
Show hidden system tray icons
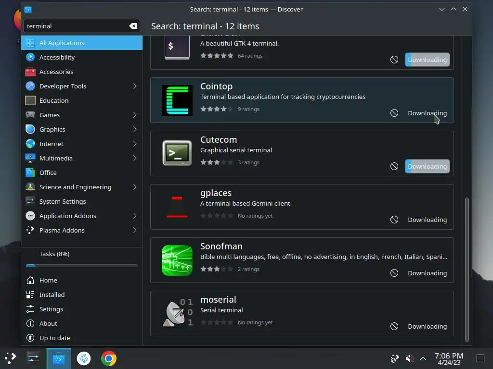(x=423, y=358)
